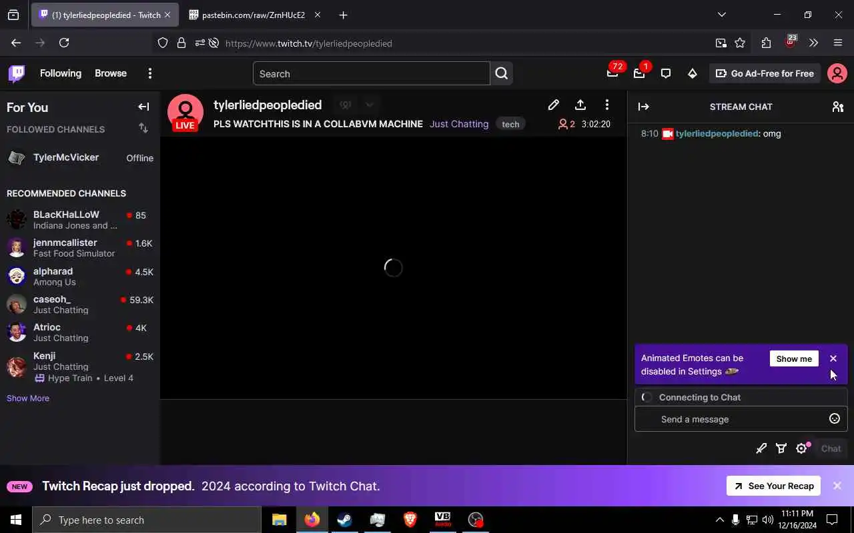The image size is (854, 533).
Task: Expand Firefox toolbar overflow chevrons
Action: (813, 43)
